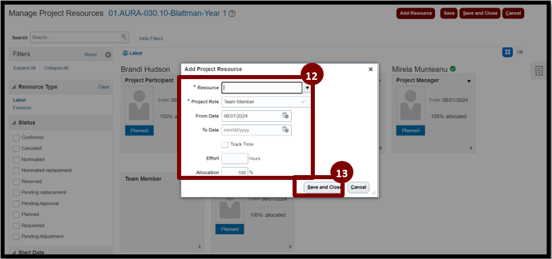Click Save and Close in dialog

324,187
